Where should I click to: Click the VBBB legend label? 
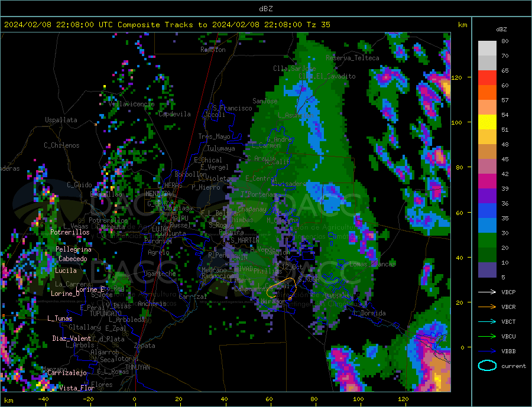pos(508,351)
